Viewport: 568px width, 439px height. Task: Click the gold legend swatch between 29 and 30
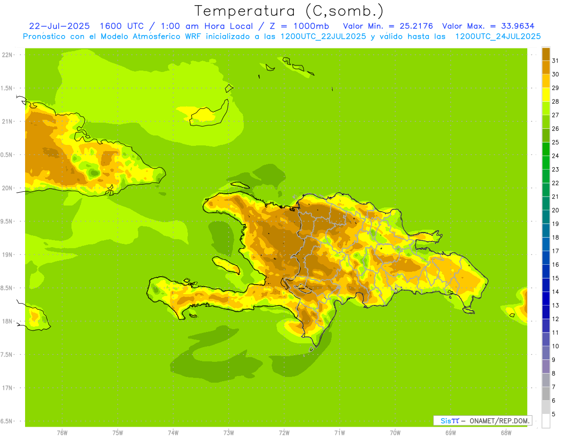tap(546, 81)
